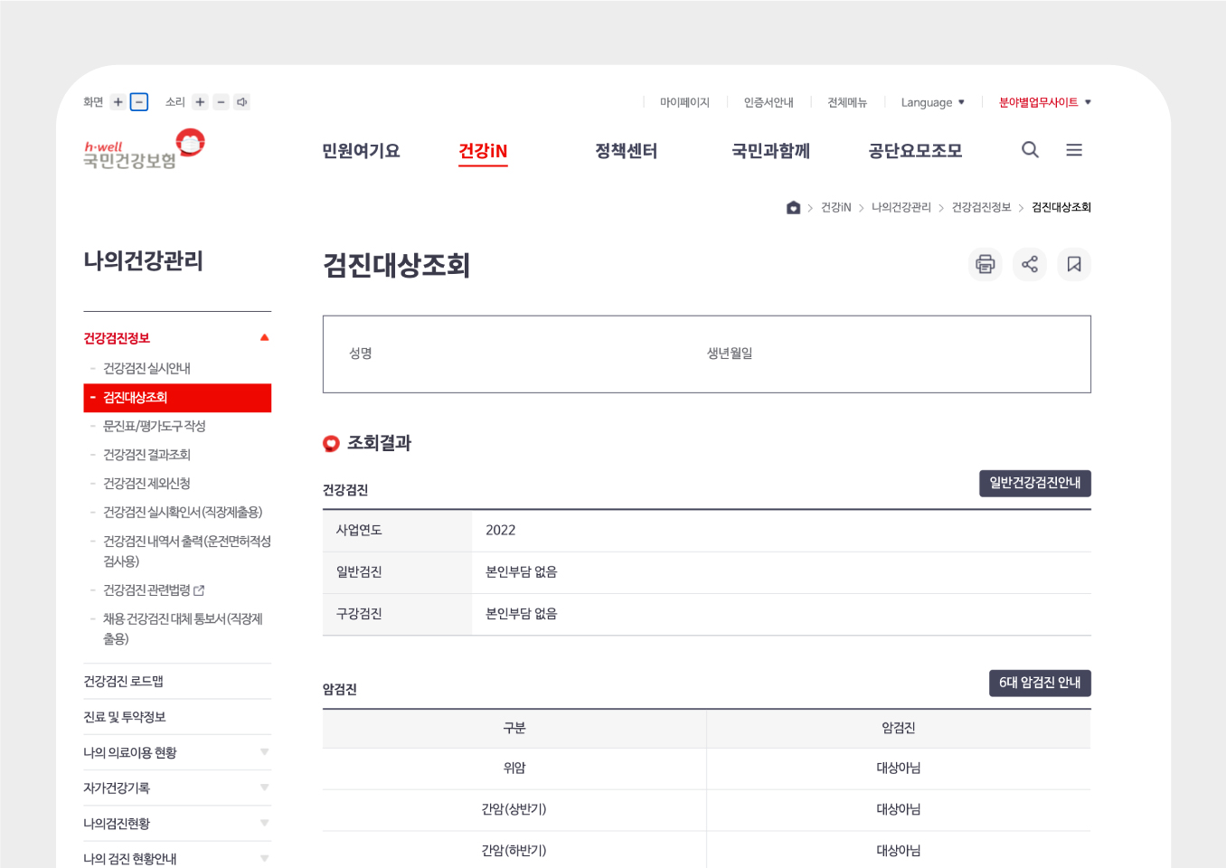Select the 정책센터 menu item
This screenshot has width=1226, height=868.
(626, 150)
